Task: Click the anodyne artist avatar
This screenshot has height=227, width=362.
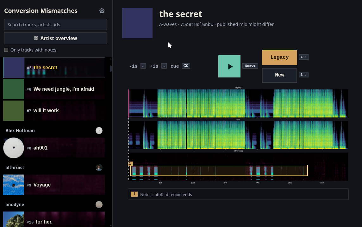Action: pyautogui.click(x=99, y=204)
